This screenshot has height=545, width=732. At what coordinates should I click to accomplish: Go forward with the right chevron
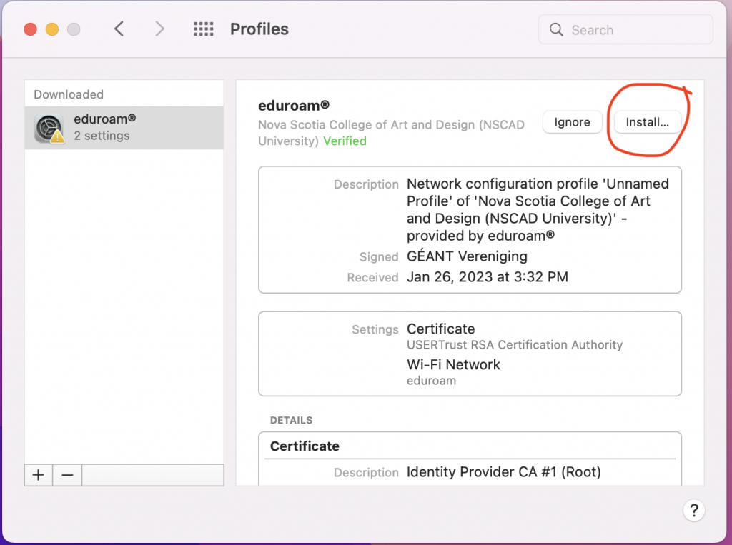tap(159, 29)
